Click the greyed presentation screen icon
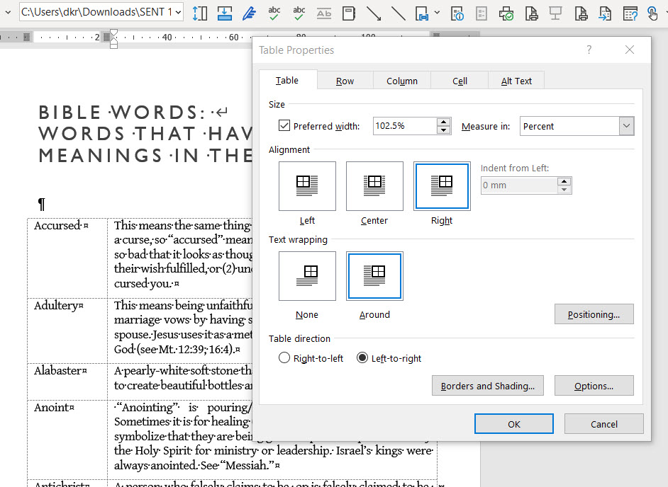The height and width of the screenshot is (487, 668). (x=555, y=13)
